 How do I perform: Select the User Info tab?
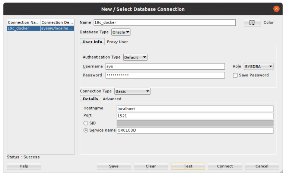pyautogui.click(x=92, y=42)
